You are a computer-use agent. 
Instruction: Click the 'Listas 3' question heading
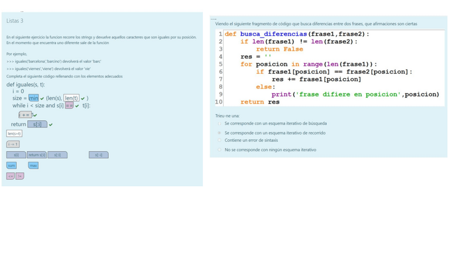click(x=15, y=21)
